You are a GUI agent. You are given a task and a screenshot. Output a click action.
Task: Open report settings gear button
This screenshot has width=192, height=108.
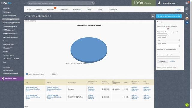153,16
